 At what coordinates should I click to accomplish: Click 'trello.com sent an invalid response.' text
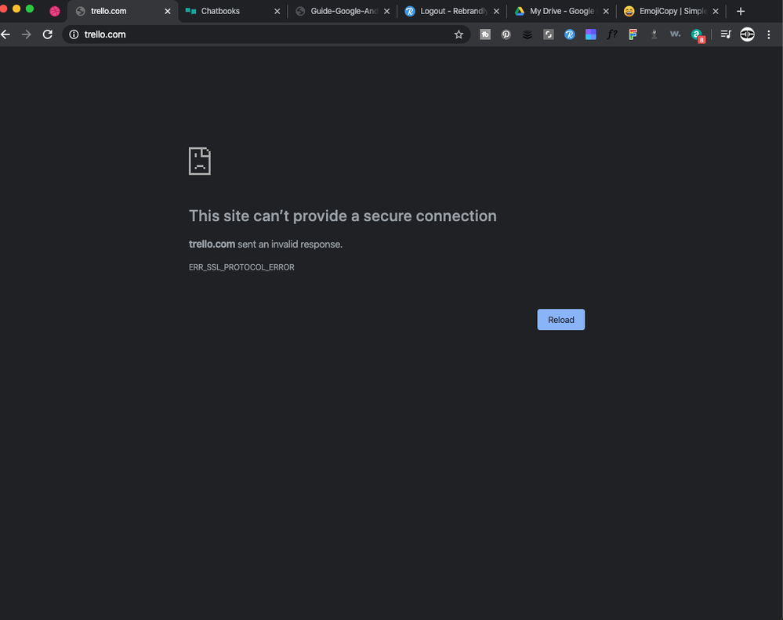tap(266, 244)
